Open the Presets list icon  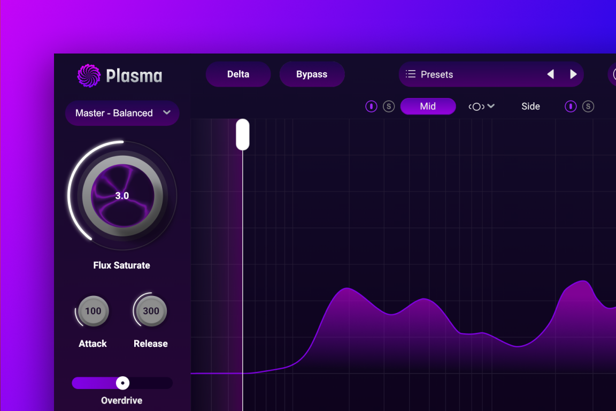click(x=411, y=74)
